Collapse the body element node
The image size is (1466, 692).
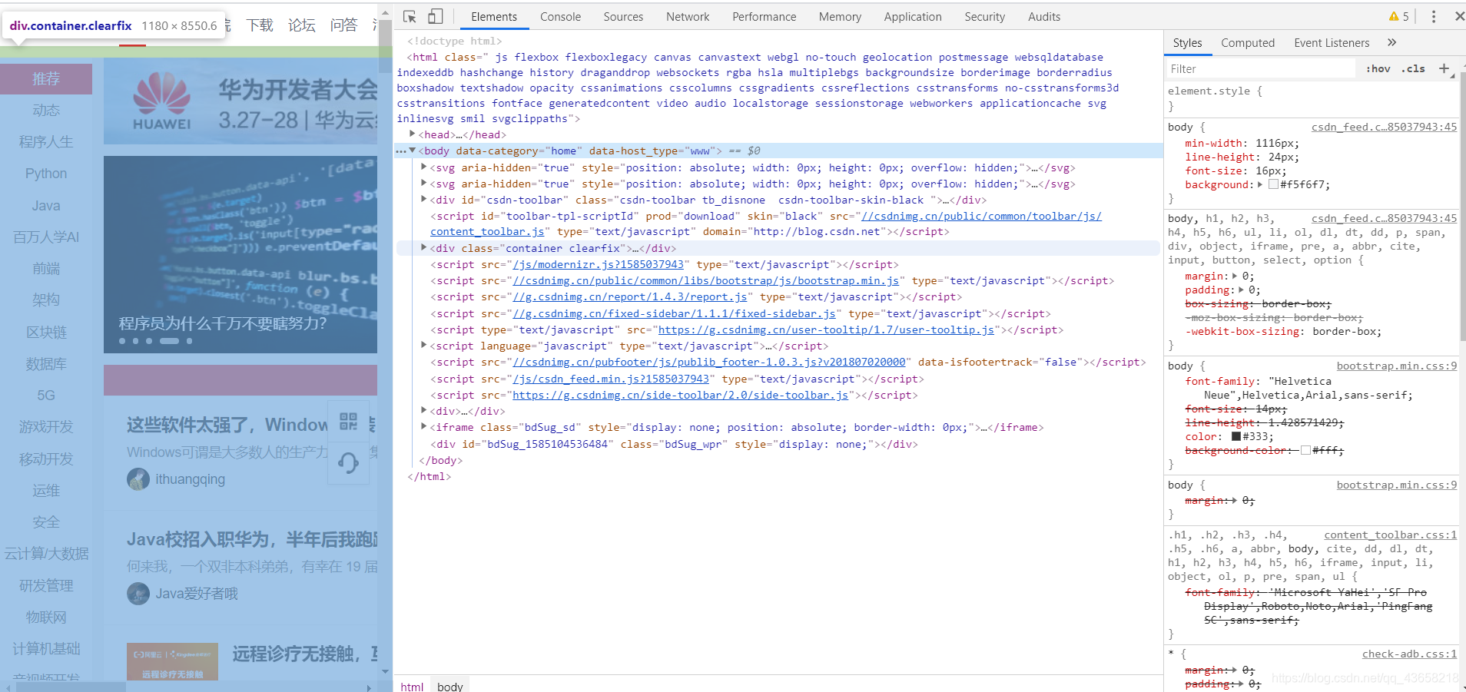pos(413,151)
